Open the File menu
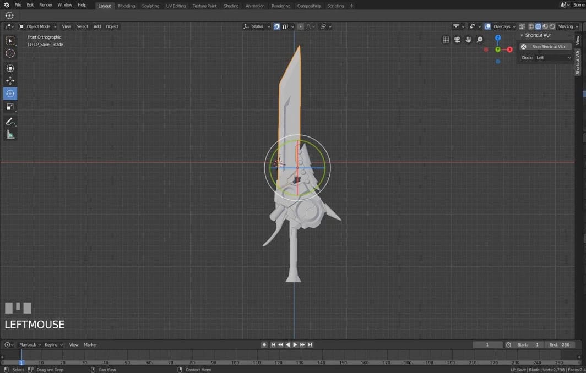The height and width of the screenshot is (373, 586). click(18, 5)
